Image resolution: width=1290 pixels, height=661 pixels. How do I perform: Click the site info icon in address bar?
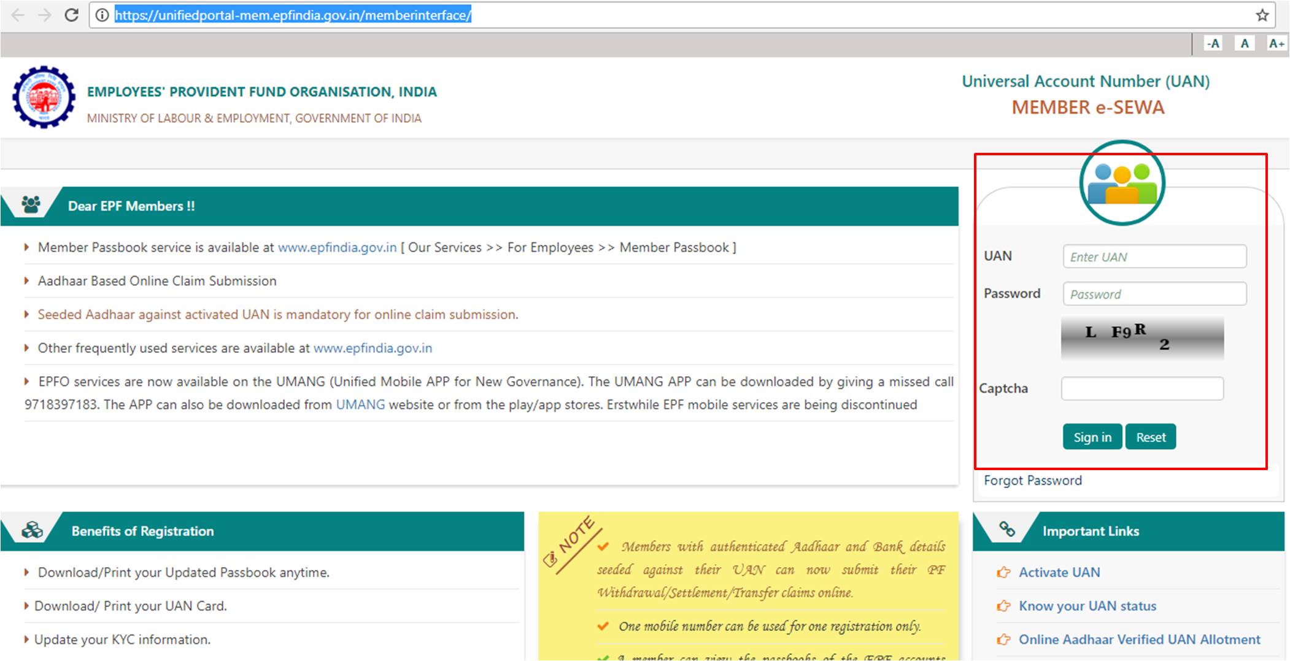pos(102,15)
